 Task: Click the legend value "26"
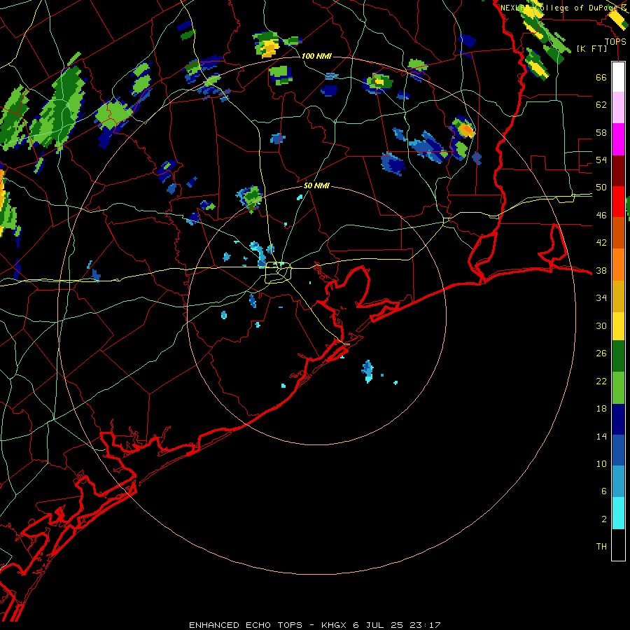(x=601, y=353)
